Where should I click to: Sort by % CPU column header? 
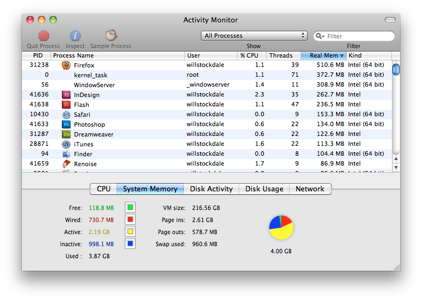click(252, 55)
